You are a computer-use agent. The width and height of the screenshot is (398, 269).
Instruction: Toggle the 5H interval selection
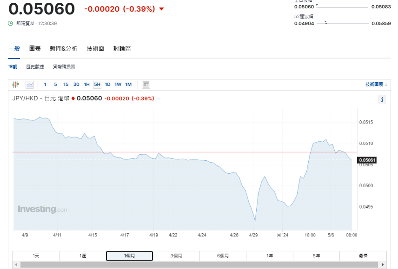(x=96, y=85)
